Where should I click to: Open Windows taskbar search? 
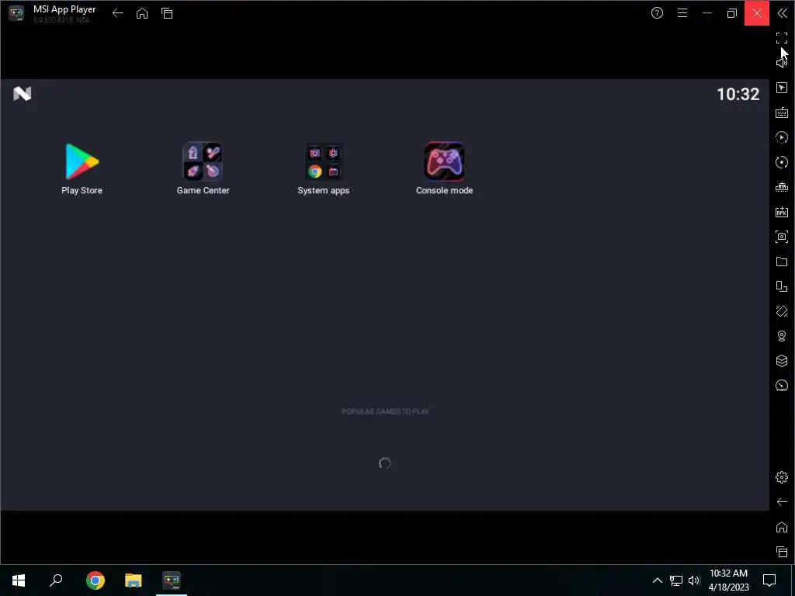click(56, 580)
